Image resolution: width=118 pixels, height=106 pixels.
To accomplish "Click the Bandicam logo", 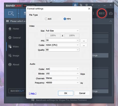I will coord(14,6).
